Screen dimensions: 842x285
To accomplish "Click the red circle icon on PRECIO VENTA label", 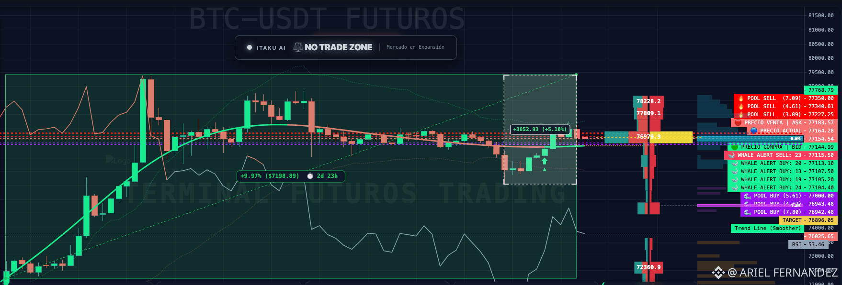I will click(x=738, y=122).
